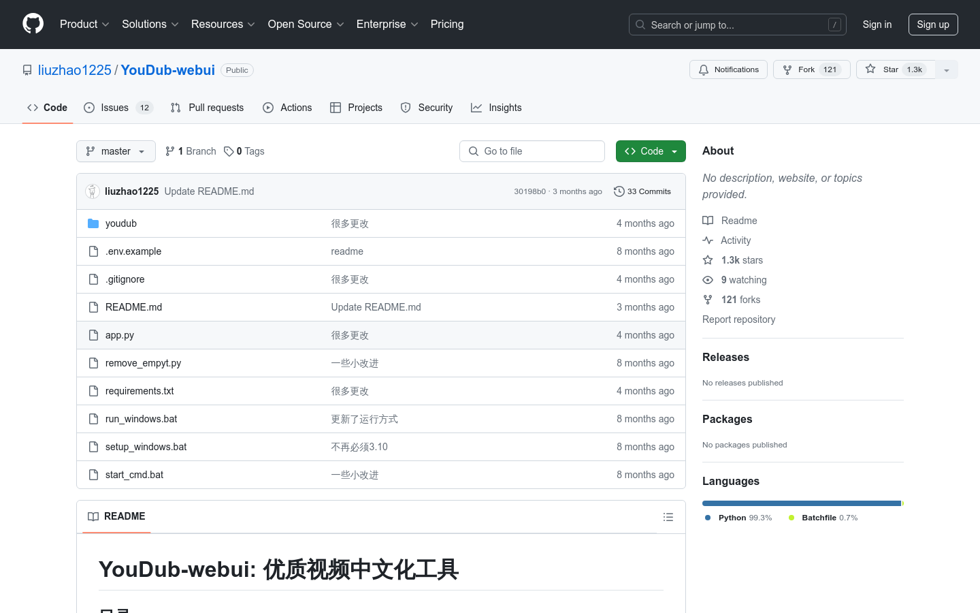
Task: Click the star icon beside 1.3k stars
Action: coord(708,260)
